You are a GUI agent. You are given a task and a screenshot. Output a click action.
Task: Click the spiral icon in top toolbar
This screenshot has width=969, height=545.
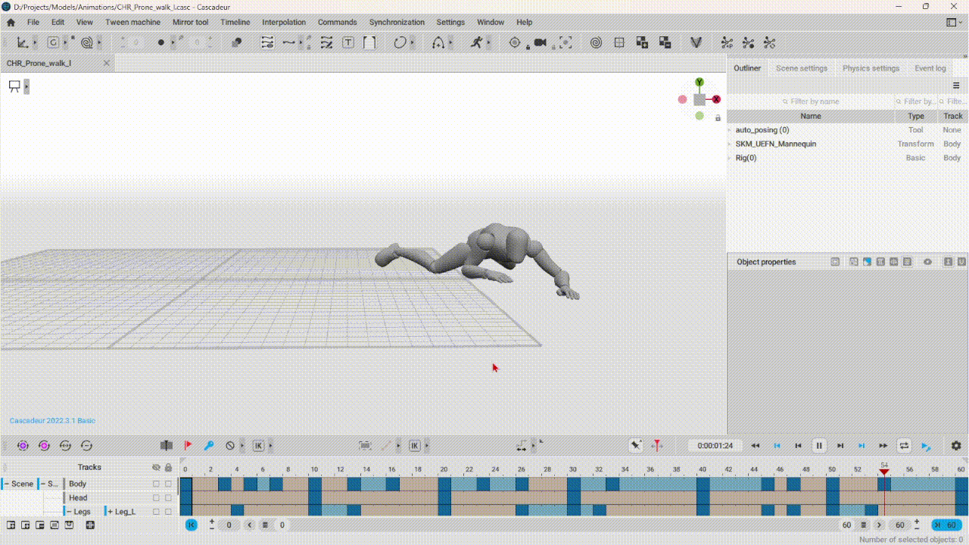tap(596, 43)
